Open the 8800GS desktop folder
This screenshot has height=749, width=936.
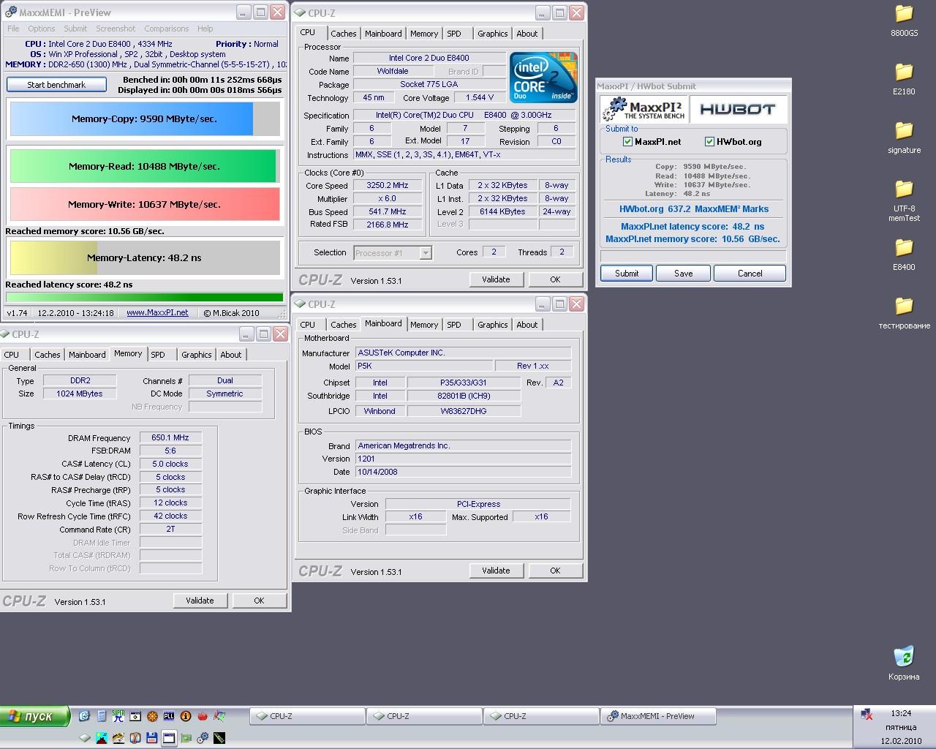[x=904, y=20]
